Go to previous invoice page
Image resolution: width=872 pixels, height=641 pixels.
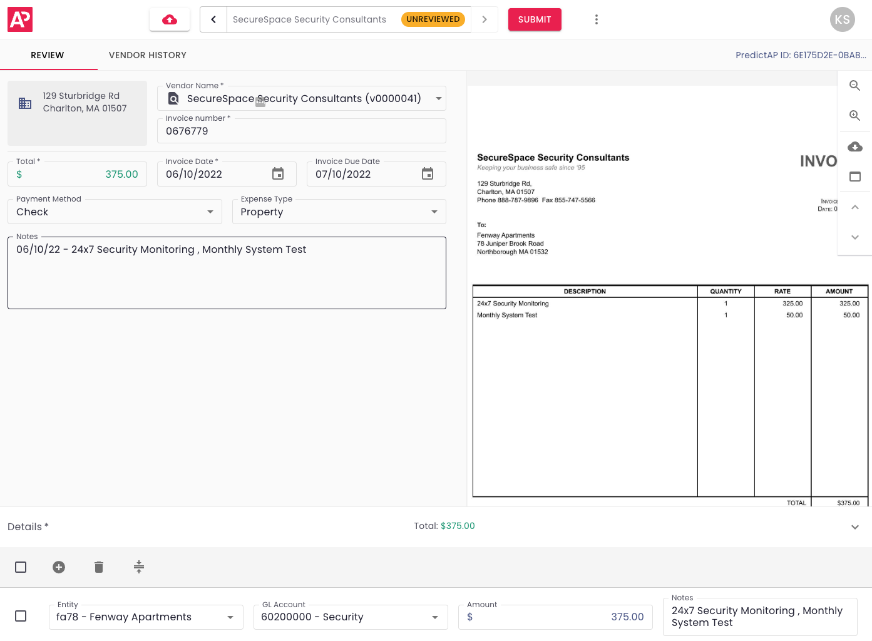pos(854,207)
